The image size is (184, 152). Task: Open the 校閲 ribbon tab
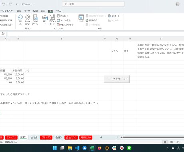click(x=35, y=11)
